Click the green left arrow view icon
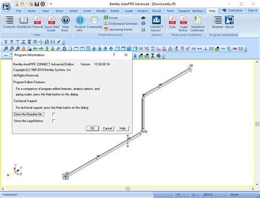 click(35, 49)
